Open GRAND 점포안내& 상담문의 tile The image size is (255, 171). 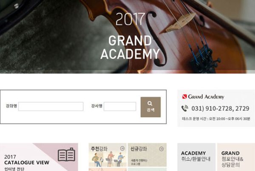[236, 157]
